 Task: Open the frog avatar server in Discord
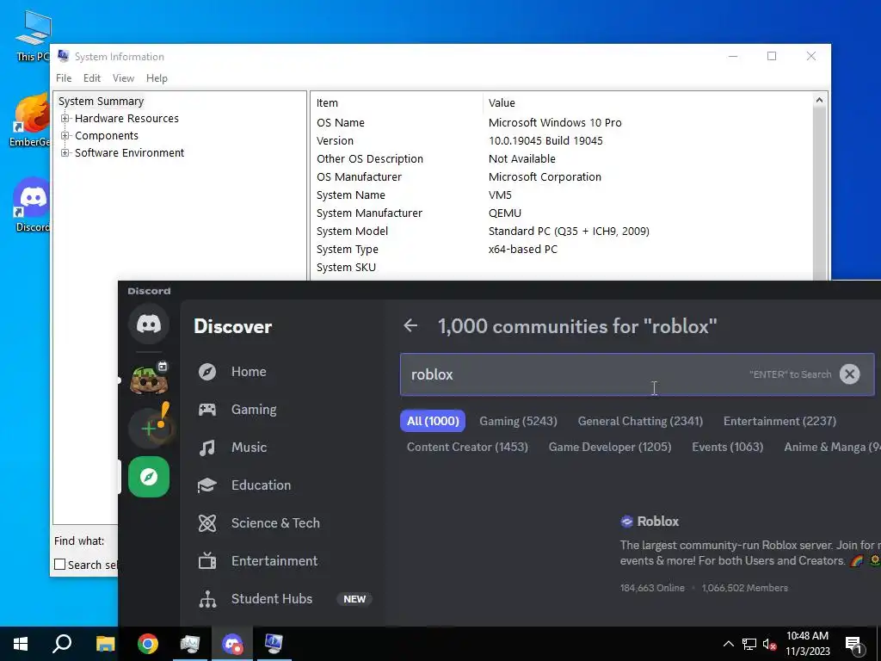point(149,380)
